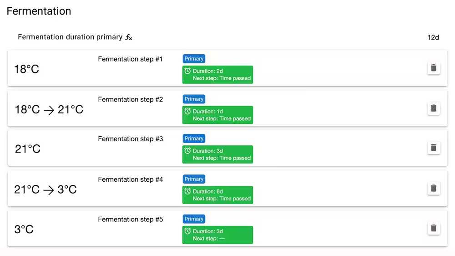This screenshot has height=256, width=455.
Task: Click the Duration: 6d green panel
Action: click(217, 195)
